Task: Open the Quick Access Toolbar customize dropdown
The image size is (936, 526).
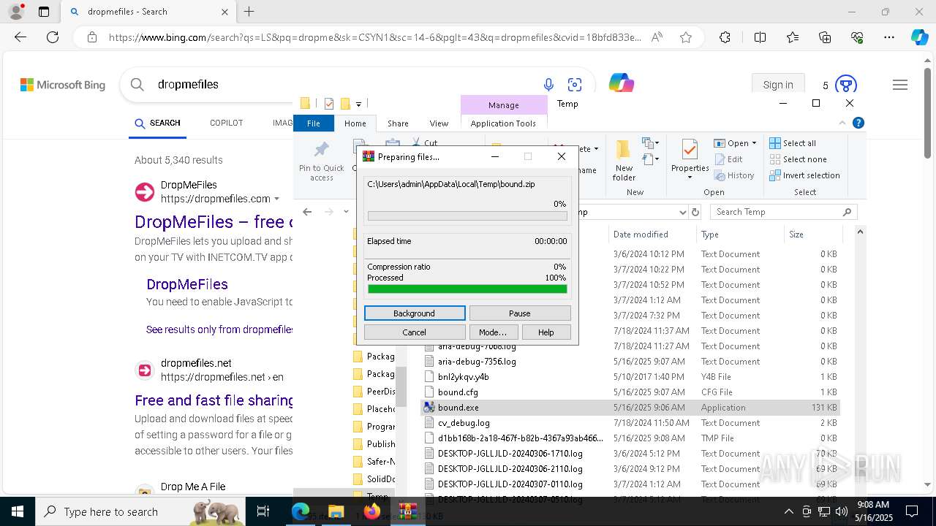Action: pos(358,104)
